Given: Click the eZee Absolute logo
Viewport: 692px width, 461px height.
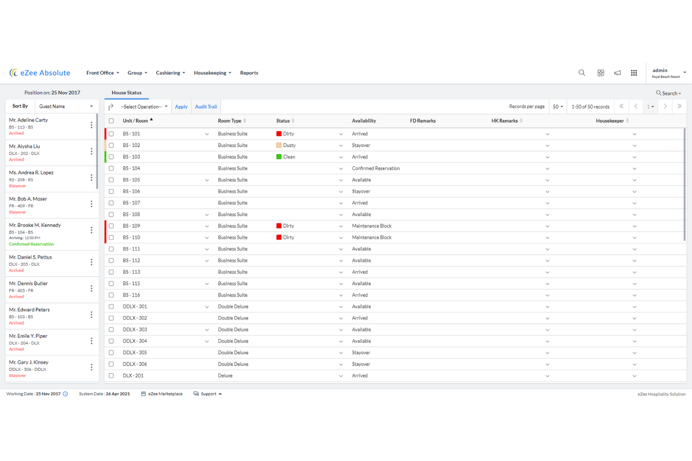Looking at the screenshot, I should point(40,73).
